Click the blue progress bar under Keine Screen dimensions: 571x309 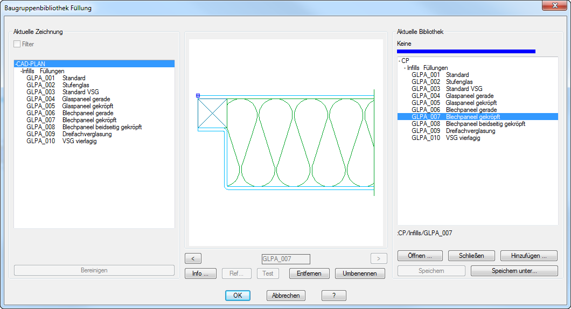point(466,52)
